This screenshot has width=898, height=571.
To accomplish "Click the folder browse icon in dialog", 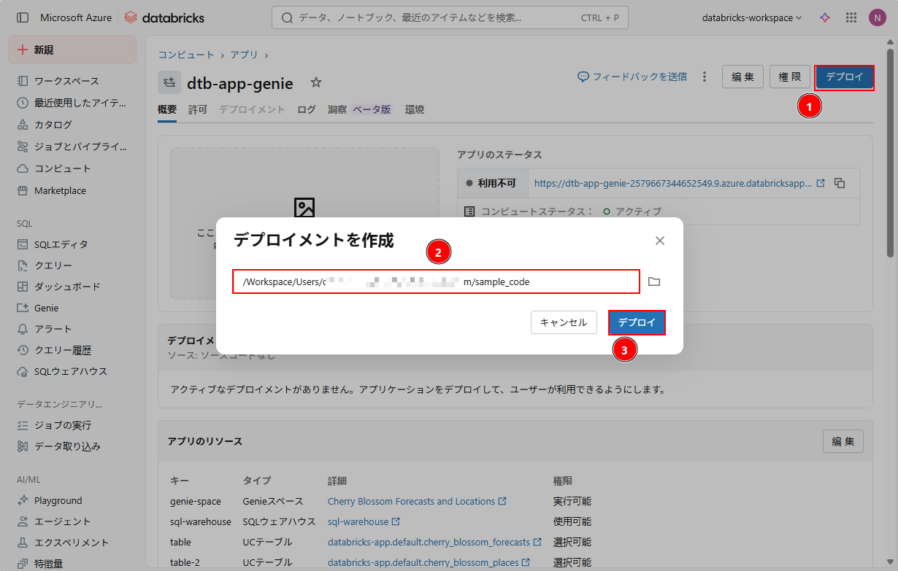I will (654, 281).
